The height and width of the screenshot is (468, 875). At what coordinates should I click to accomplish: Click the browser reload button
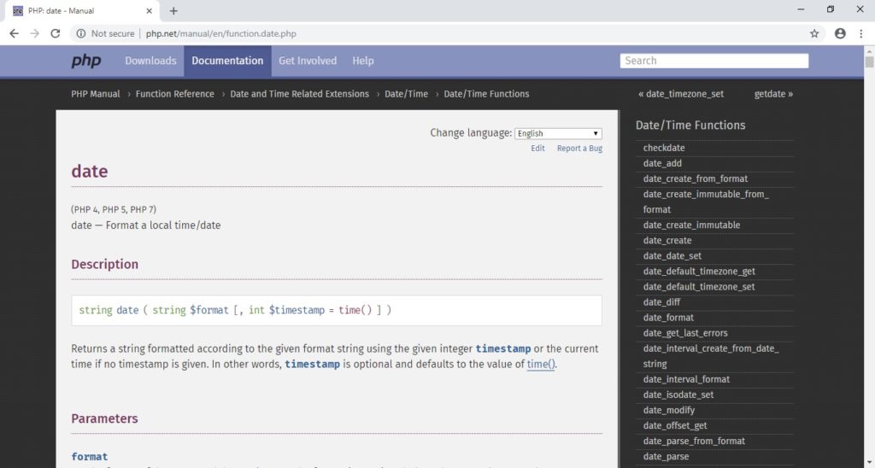tap(56, 33)
